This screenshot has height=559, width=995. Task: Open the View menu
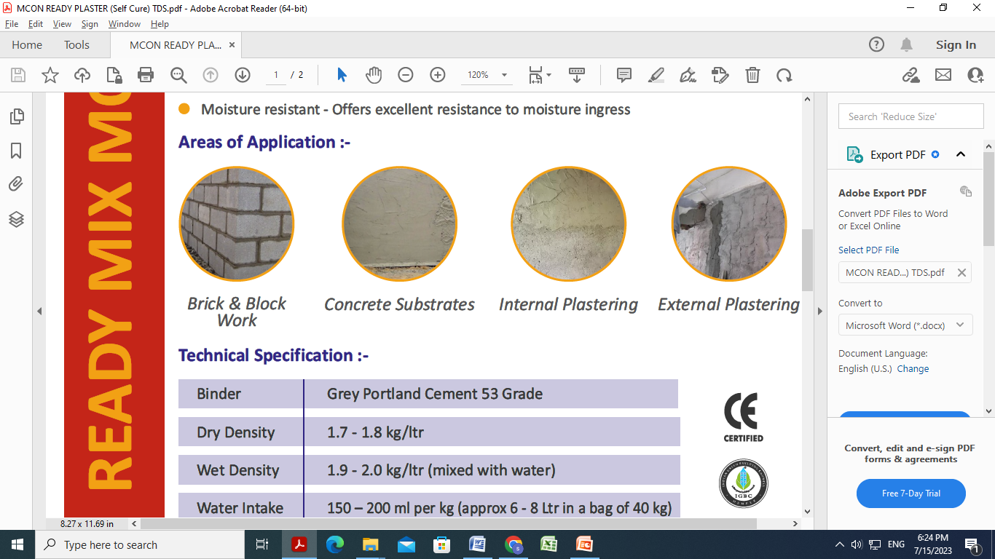point(62,24)
